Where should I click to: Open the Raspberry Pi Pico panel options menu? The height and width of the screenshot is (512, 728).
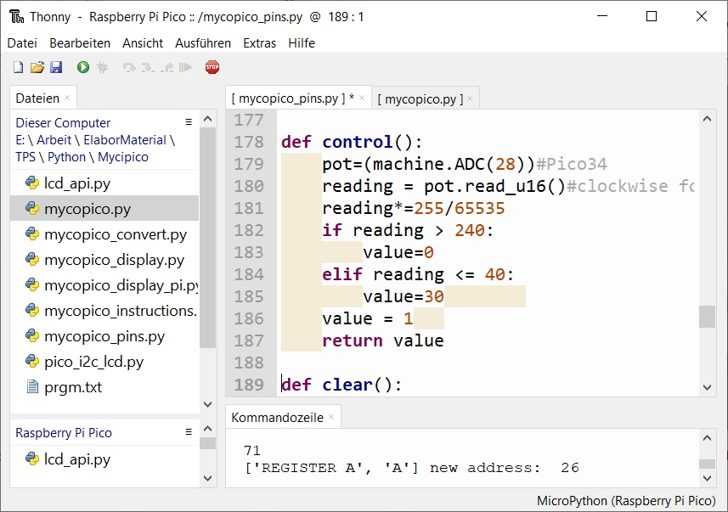click(189, 432)
